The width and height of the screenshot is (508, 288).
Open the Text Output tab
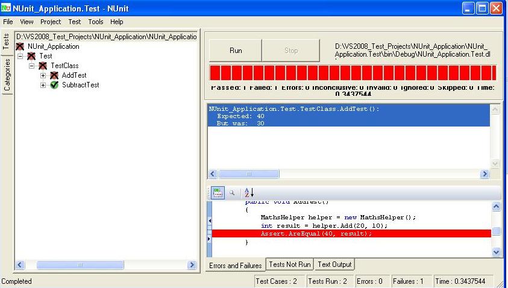click(x=334, y=265)
